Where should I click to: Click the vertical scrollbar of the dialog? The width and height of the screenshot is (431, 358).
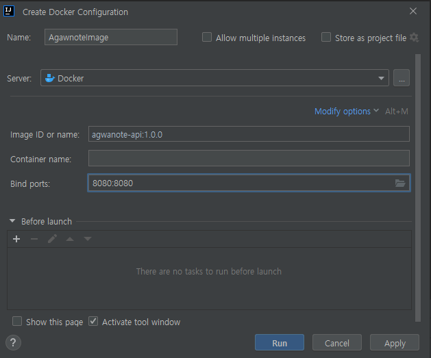tap(418, 188)
